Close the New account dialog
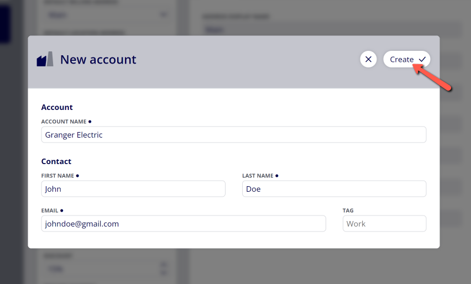This screenshot has height=284, width=471. pyautogui.click(x=368, y=59)
